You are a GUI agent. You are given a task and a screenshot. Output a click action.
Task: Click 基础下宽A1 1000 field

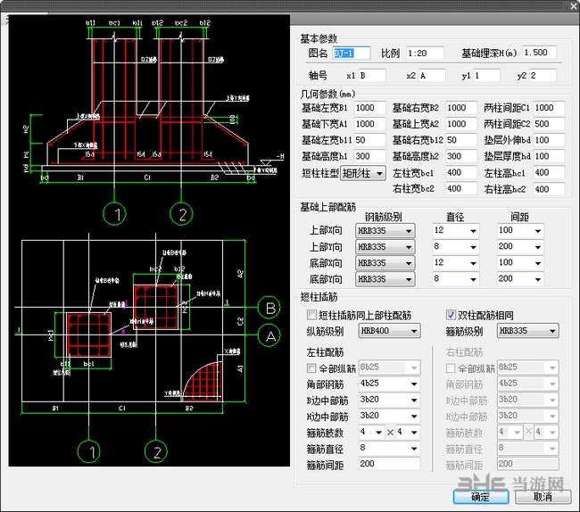[370, 124]
